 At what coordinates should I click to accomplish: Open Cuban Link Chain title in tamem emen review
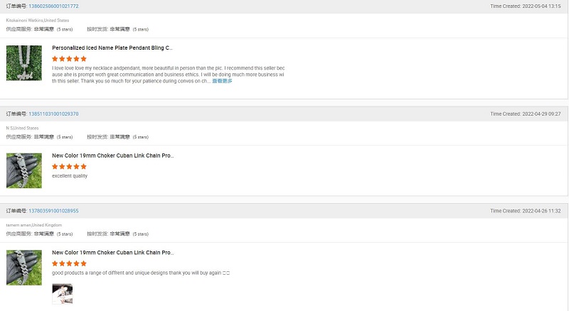(112, 252)
